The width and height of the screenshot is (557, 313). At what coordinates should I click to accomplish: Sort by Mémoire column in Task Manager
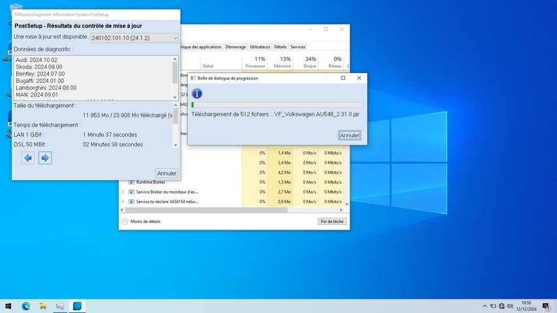click(x=280, y=62)
